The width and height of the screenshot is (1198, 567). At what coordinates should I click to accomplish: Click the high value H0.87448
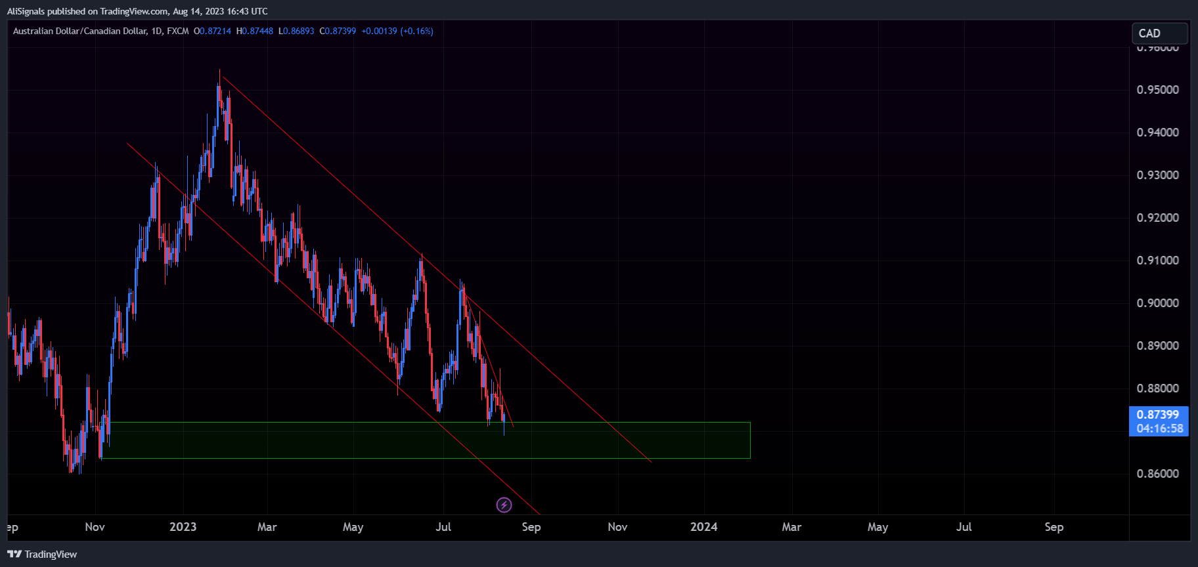coord(255,31)
